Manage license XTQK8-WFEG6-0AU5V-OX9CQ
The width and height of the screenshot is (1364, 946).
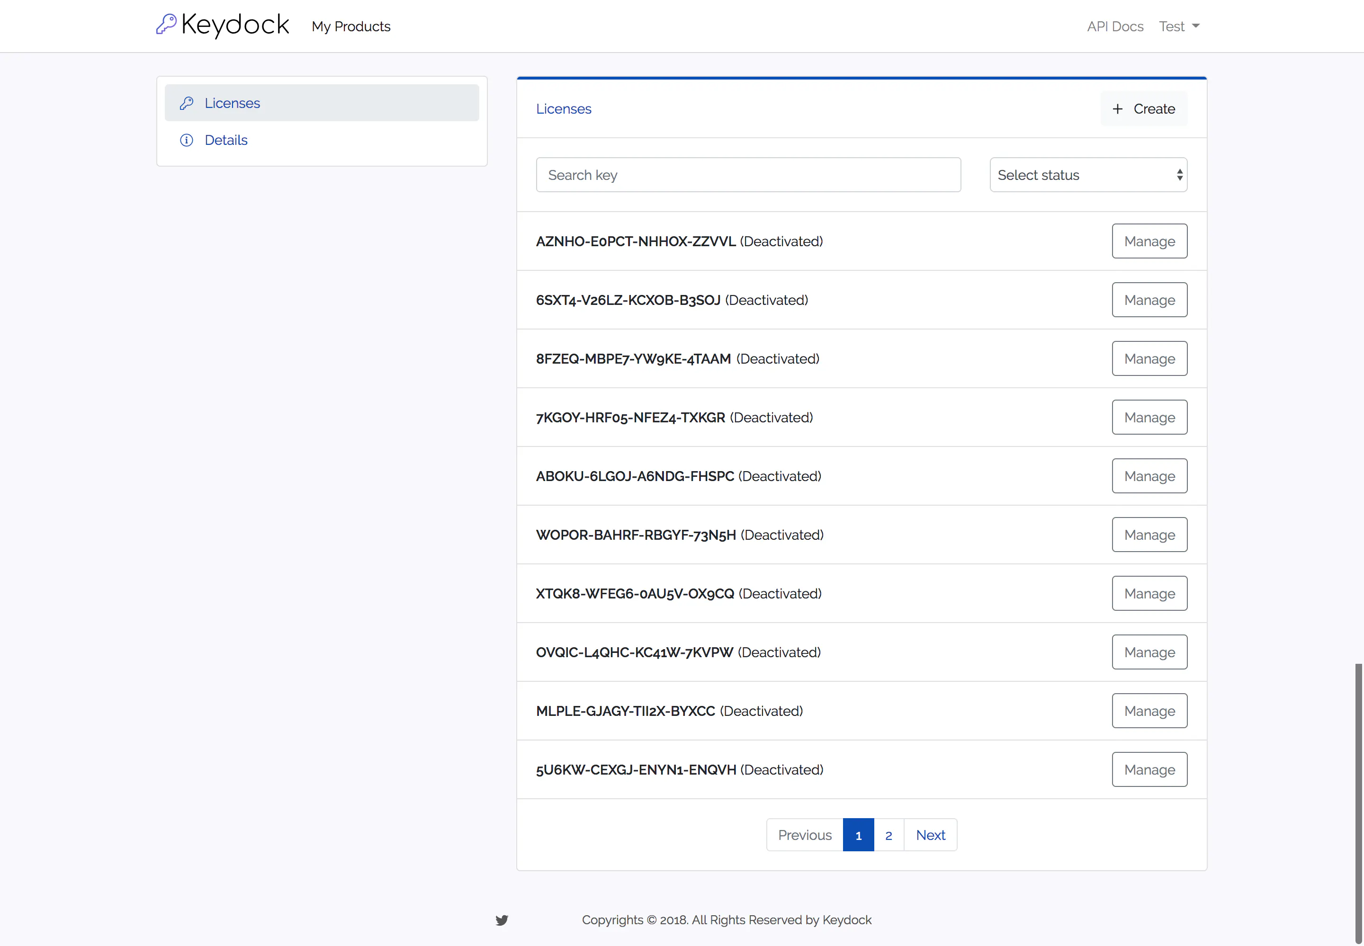click(1149, 593)
